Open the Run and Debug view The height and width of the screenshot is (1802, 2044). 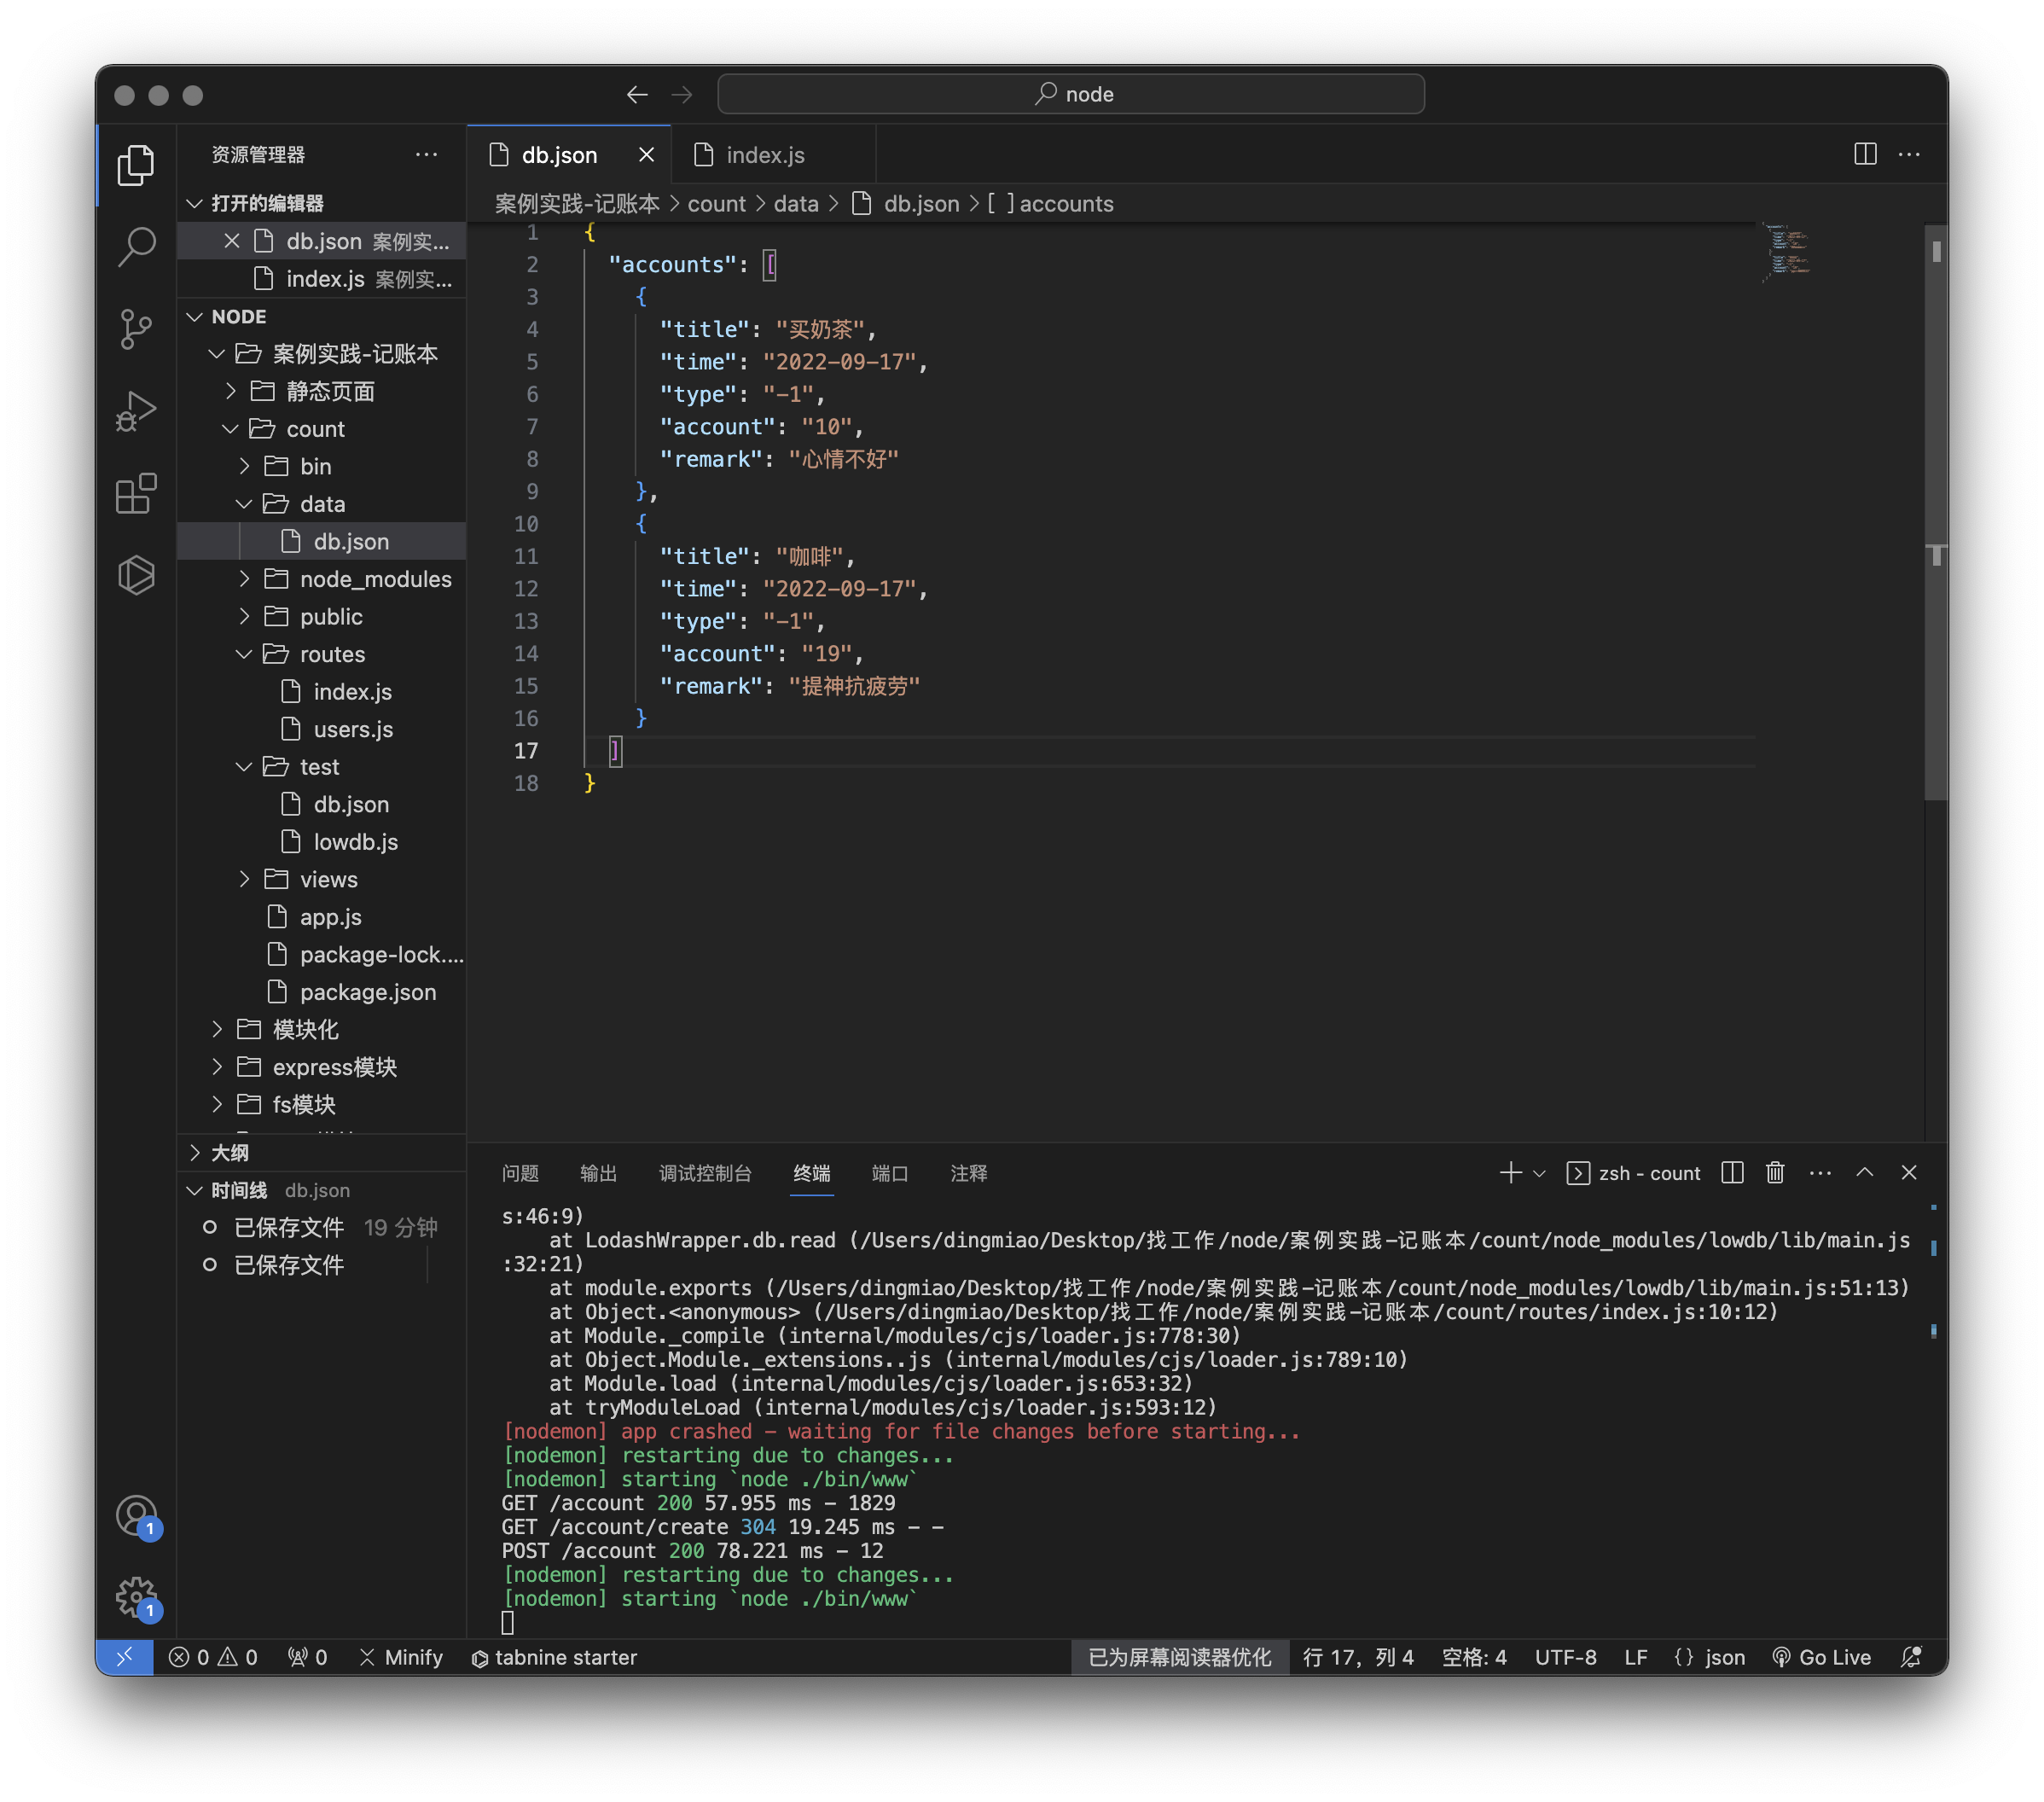[137, 410]
